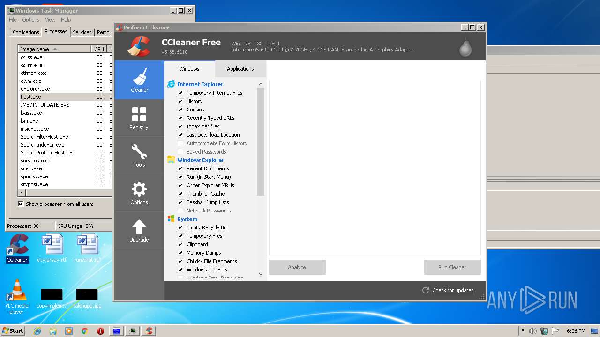
Task: Toggle Recently Typed URLs checkbox
Action: pyautogui.click(x=180, y=118)
